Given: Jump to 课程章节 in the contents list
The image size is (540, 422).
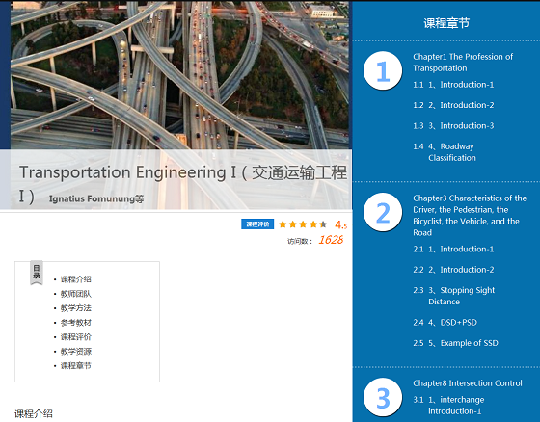Looking at the screenshot, I should click(76, 365).
